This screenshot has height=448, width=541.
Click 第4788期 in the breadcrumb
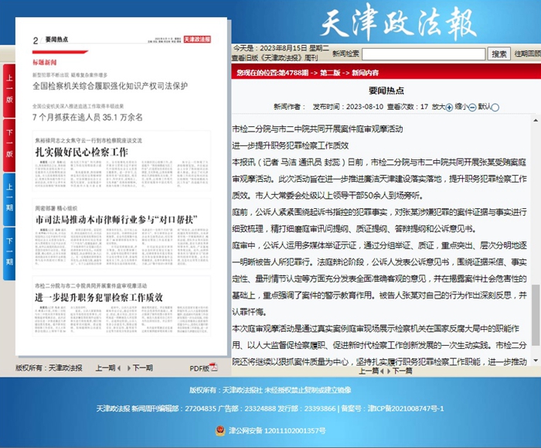tap(293, 73)
